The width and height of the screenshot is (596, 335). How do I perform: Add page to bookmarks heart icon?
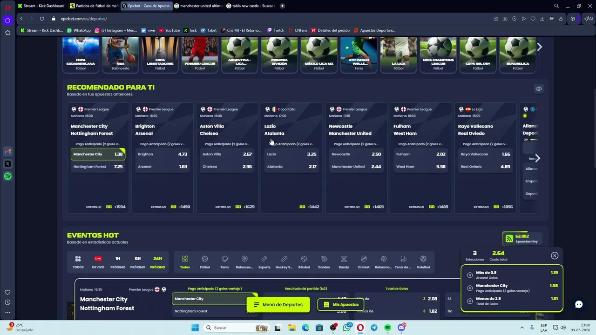pos(533,19)
